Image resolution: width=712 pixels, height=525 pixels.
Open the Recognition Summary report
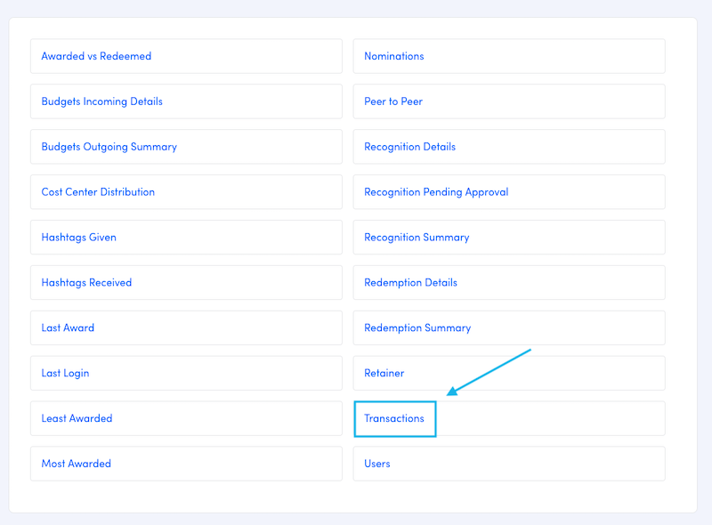coord(417,237)
